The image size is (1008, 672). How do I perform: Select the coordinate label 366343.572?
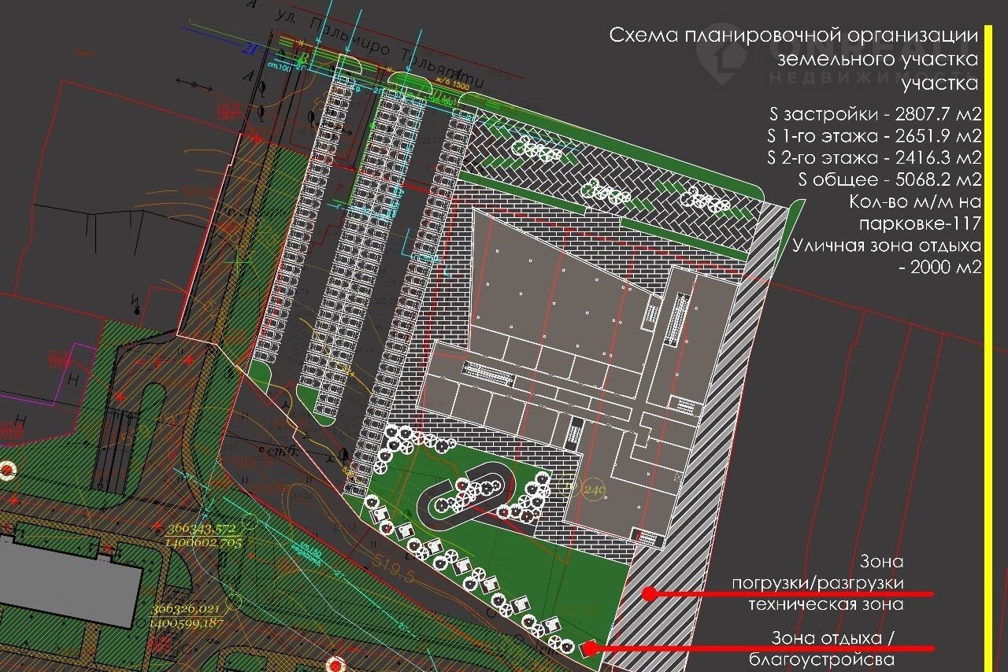click(203, 528)
